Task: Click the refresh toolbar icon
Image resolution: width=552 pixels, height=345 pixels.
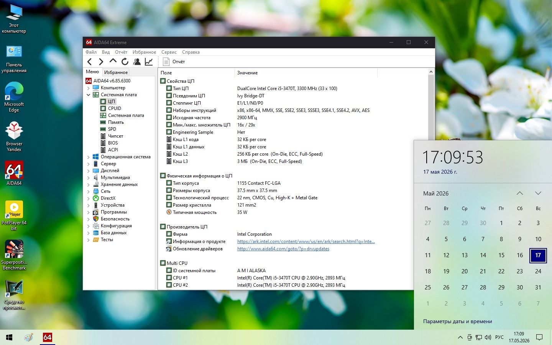Action: [x=125, y=62]
